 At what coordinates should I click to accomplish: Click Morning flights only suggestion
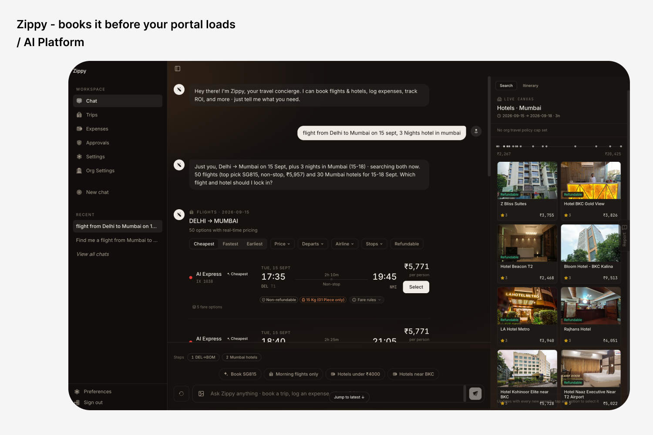tap(293, 374)
